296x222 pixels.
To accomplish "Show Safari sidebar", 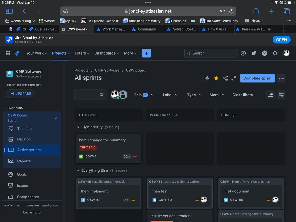I will click(x=9, y=11).
